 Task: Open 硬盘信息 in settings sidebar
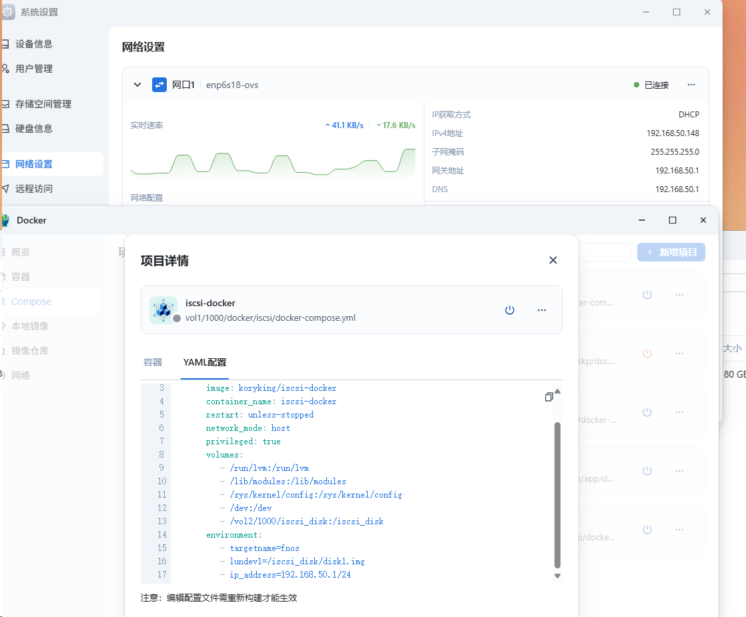pos(33,129)
